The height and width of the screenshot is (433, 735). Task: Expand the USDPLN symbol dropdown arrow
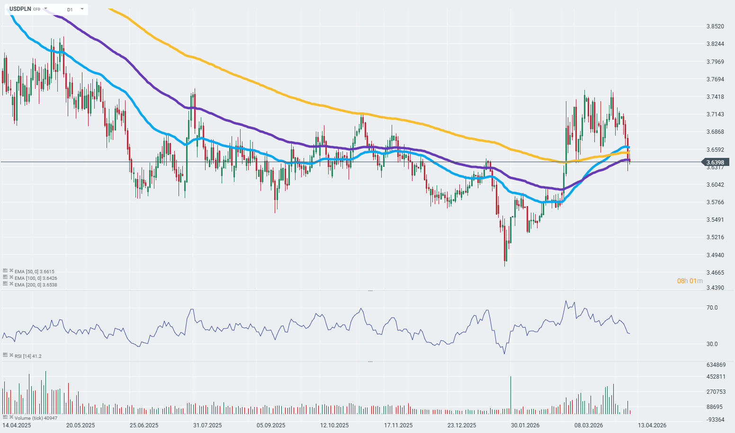45,9
